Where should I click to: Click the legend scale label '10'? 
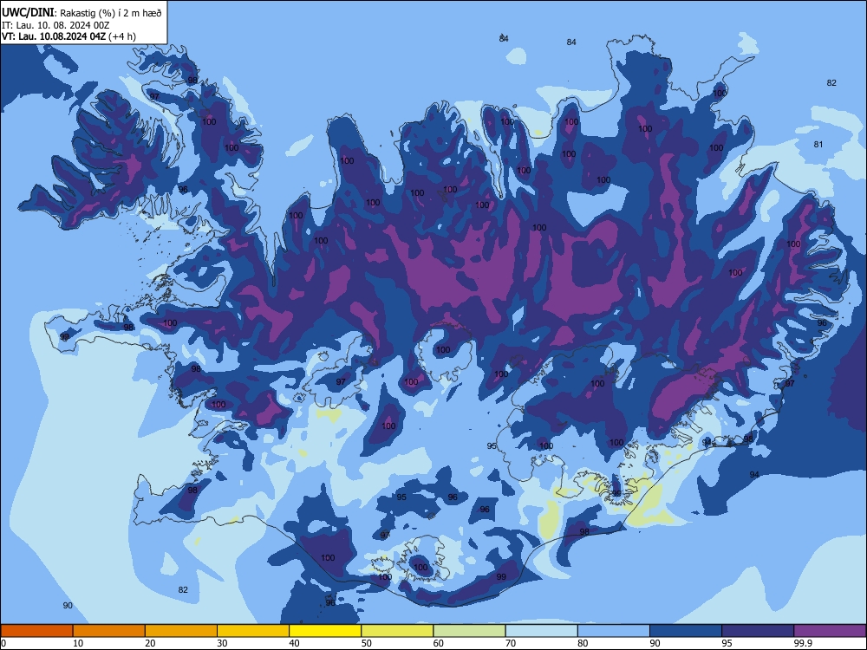point(78,643)
